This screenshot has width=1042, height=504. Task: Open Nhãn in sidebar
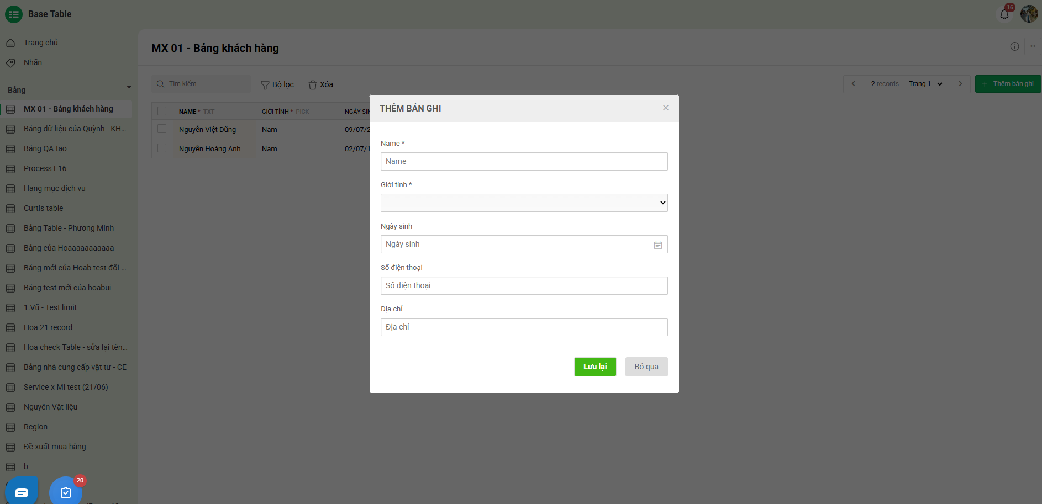(x=33, y=62)
